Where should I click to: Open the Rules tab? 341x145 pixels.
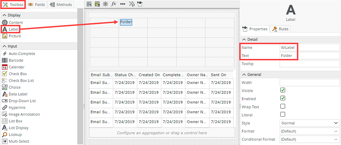280,29
